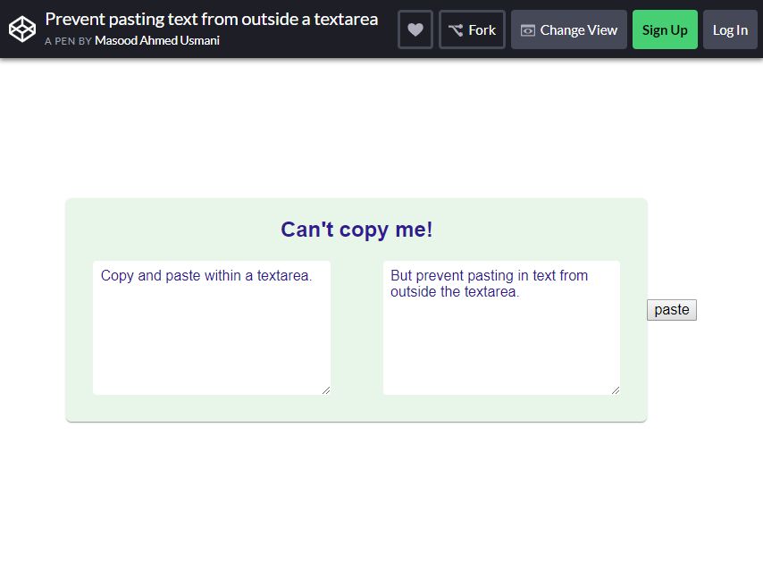Open Masood Ahmed Usmani's profile link
Image resolution: width=763 pixels, height=561 pixels.
tap(157, 40)
